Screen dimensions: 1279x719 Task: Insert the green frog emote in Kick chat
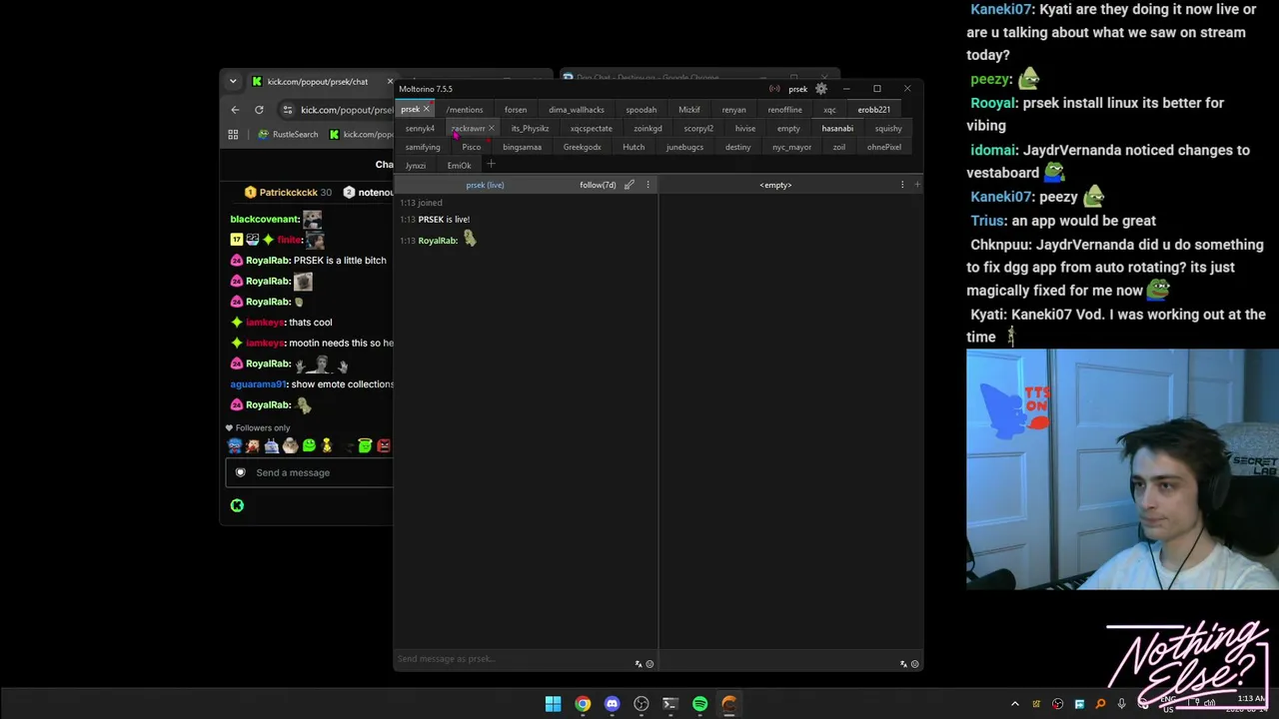point(309,445)
